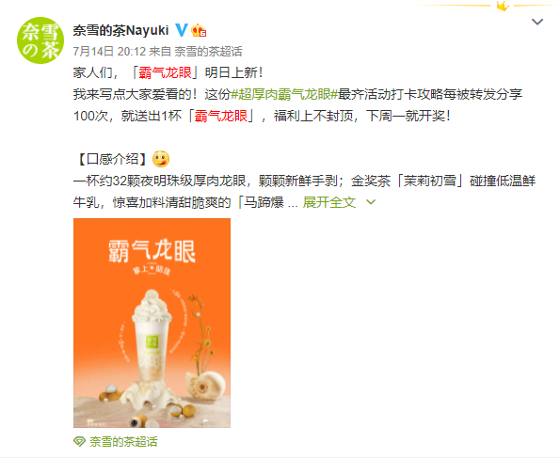Click the licking-lips emoji icon

161,159
